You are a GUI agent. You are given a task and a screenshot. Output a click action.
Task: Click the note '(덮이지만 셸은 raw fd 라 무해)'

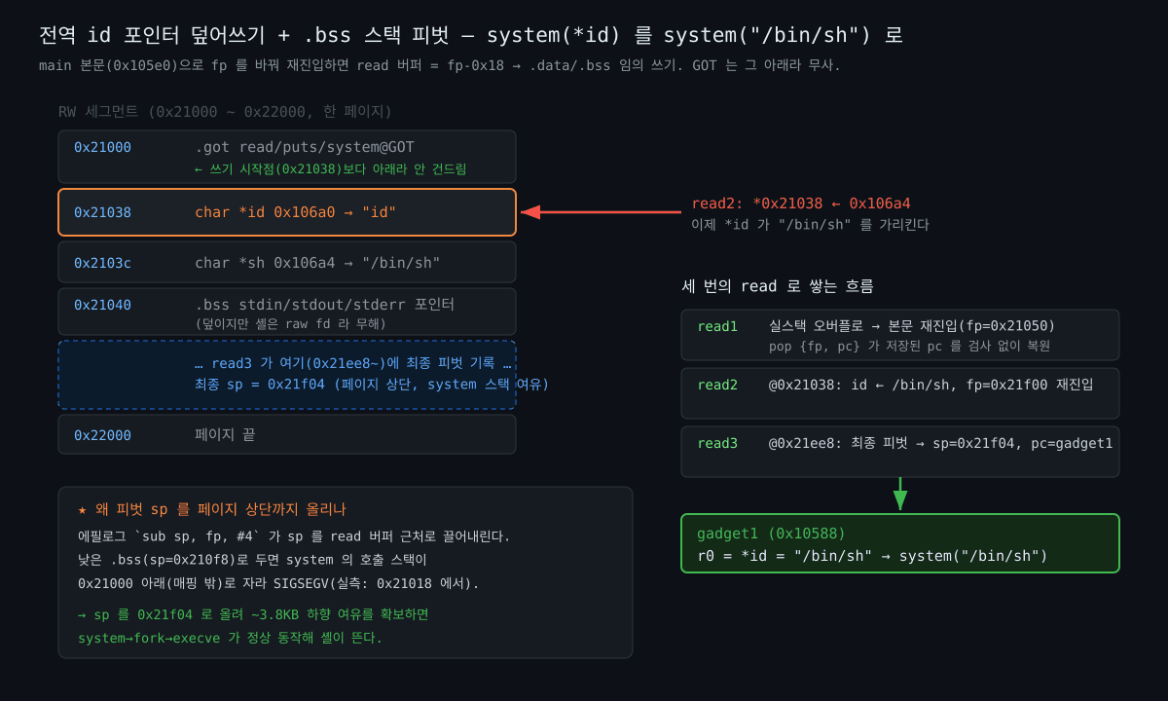290,323
